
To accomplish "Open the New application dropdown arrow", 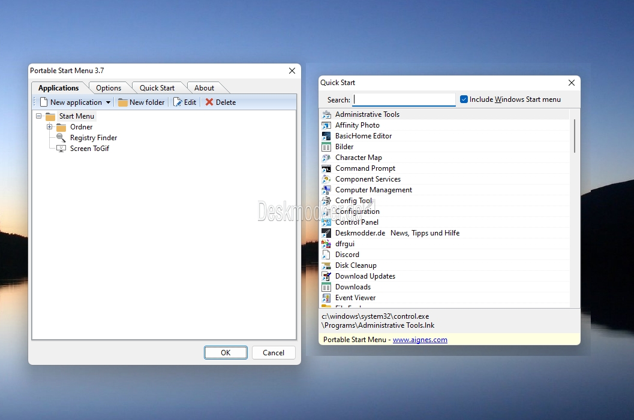I will point(108,102).
